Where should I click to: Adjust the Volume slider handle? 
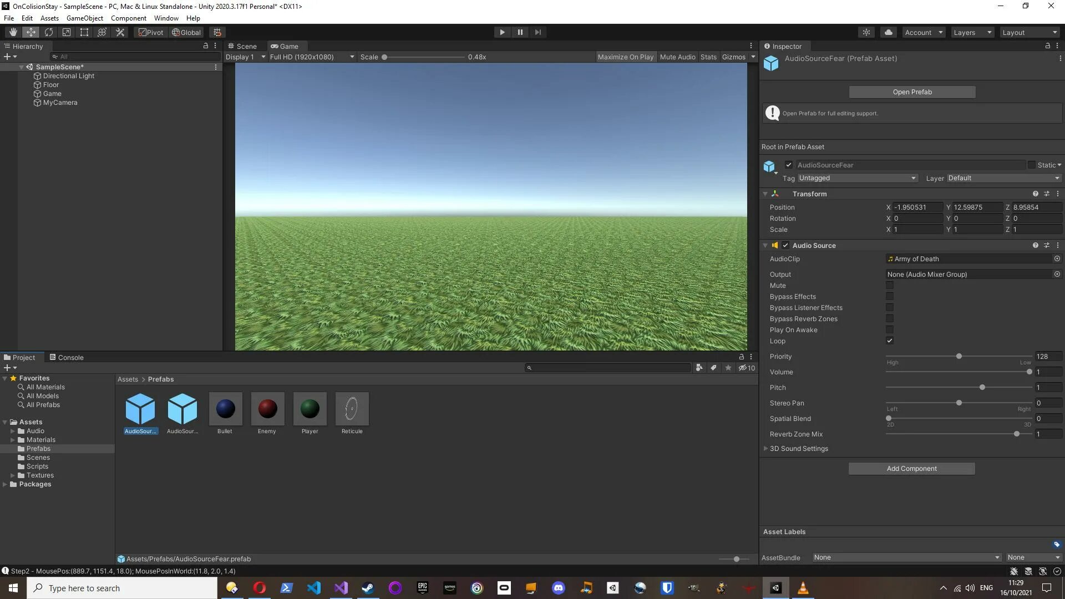tap(1029, 372)
